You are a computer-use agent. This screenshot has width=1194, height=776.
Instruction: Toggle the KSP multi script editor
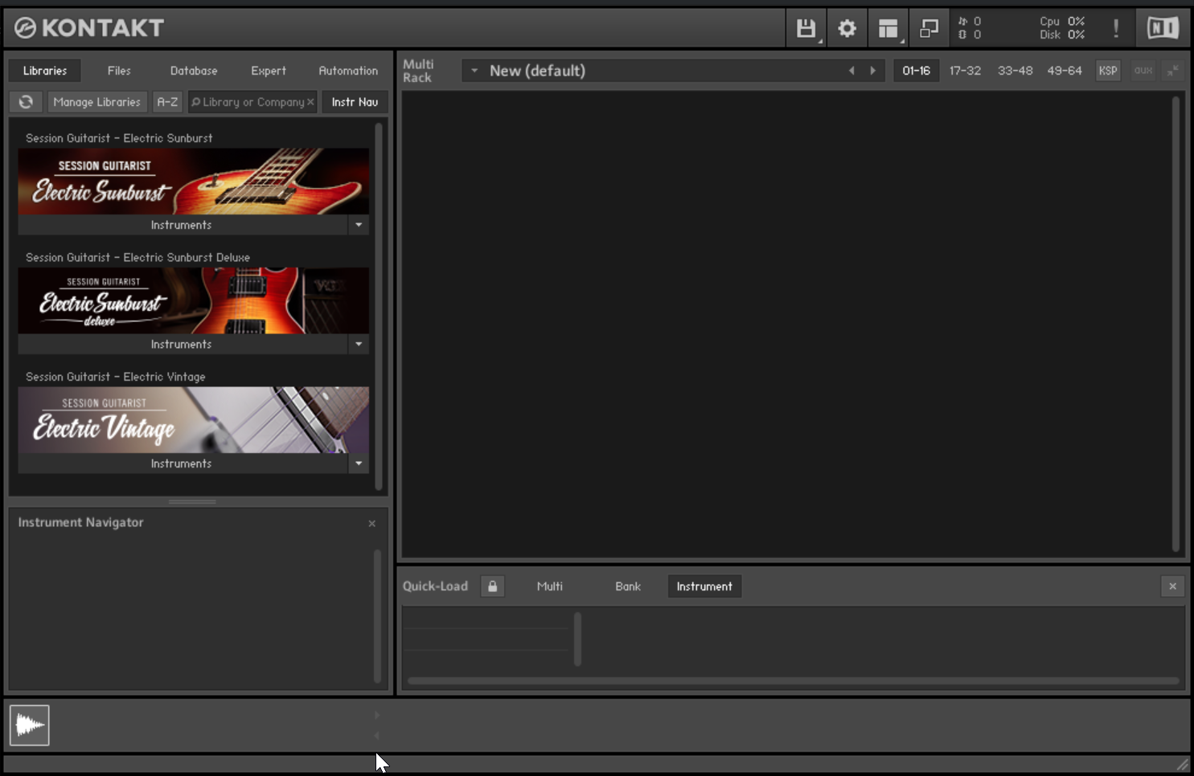point(1108,71)
